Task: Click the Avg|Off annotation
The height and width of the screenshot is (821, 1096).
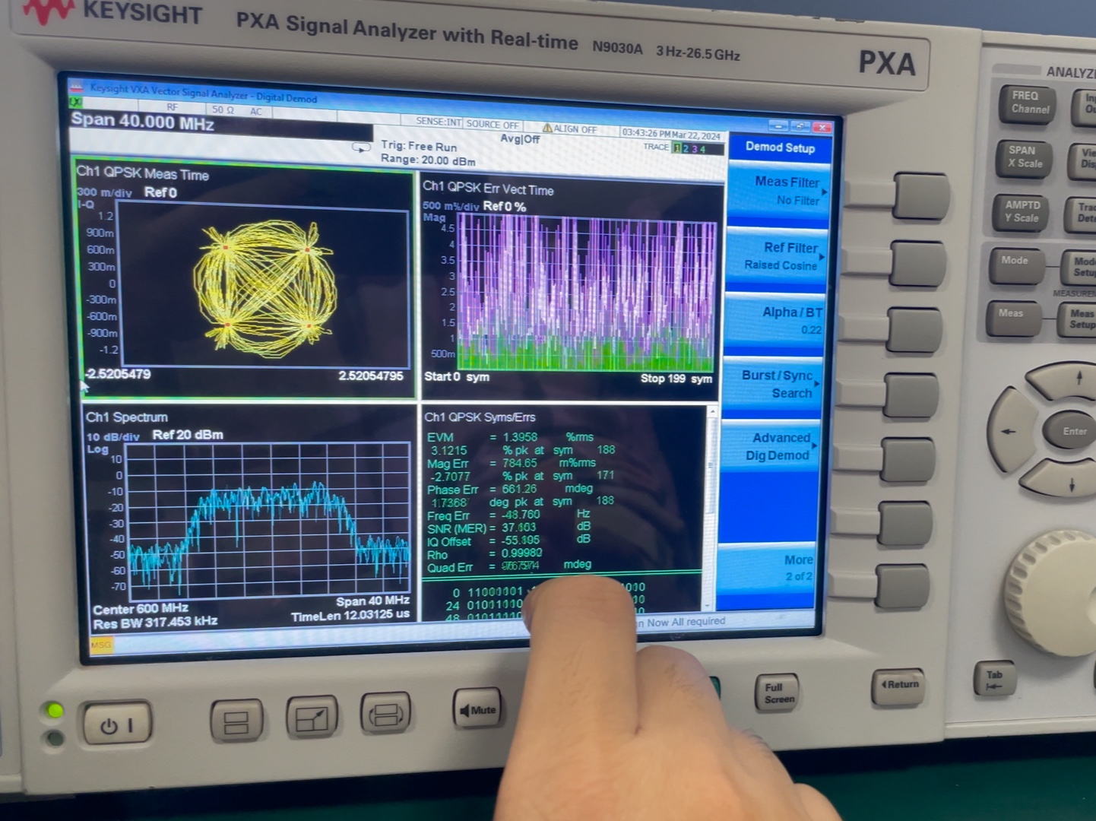Action: point(520,138)
